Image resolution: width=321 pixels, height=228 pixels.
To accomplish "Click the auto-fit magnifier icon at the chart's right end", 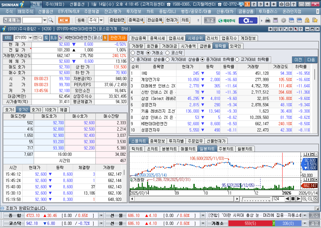I will tap(315, 199).
